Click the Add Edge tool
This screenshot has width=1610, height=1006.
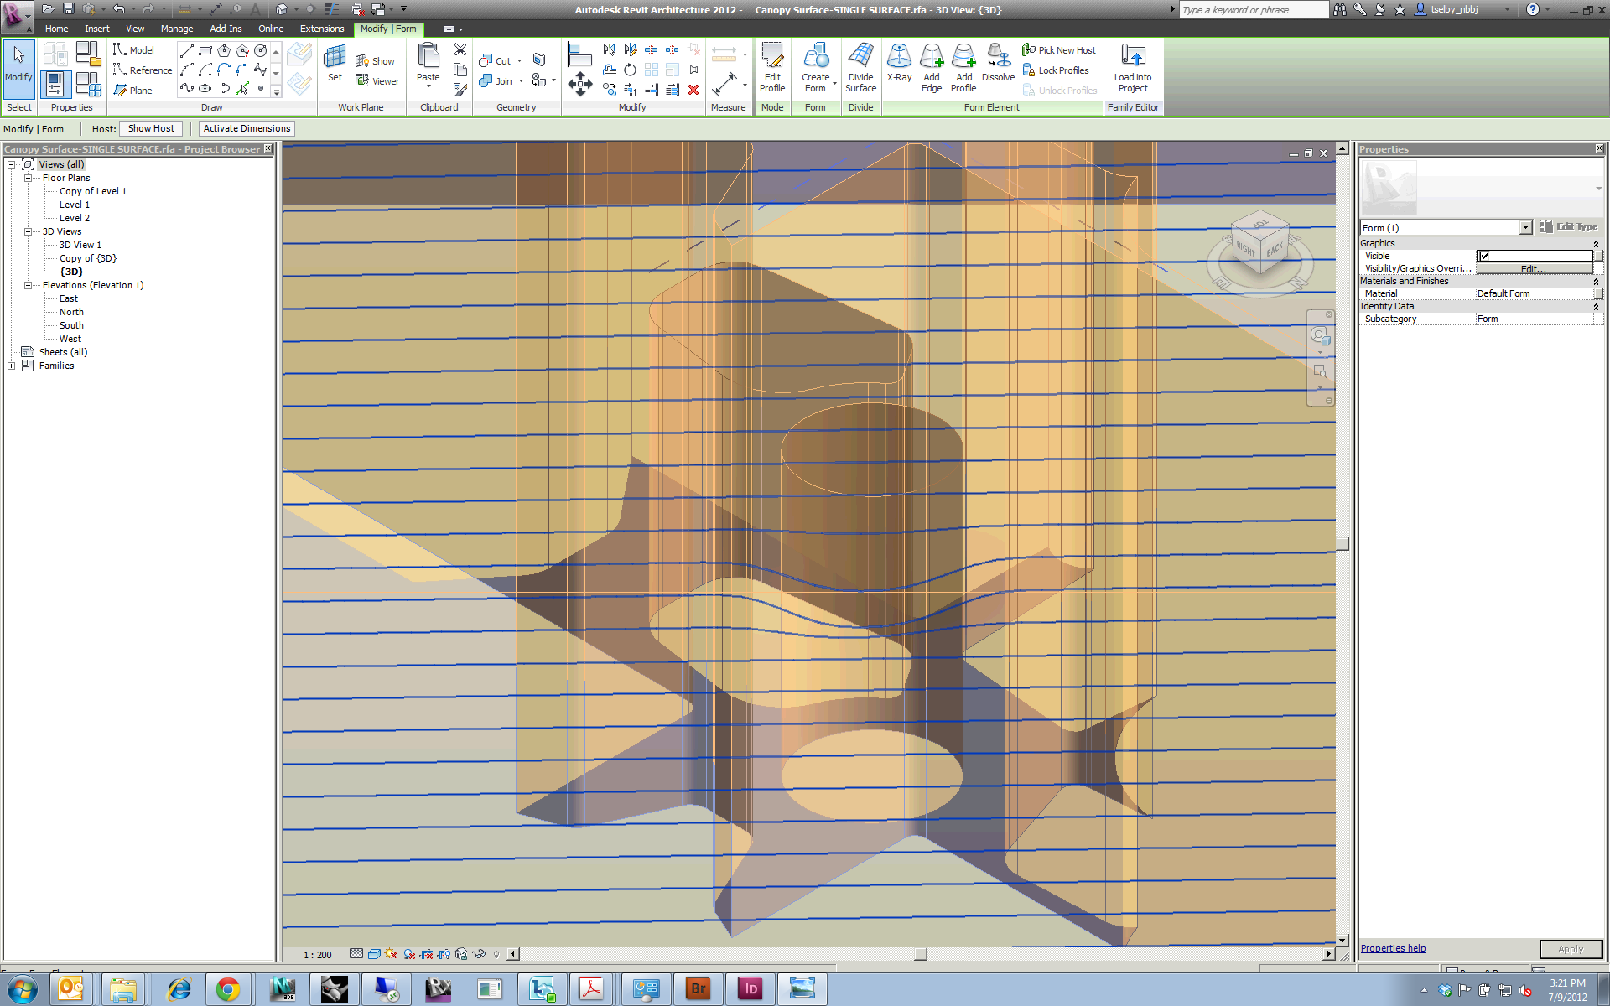click(x=932, y=68)
